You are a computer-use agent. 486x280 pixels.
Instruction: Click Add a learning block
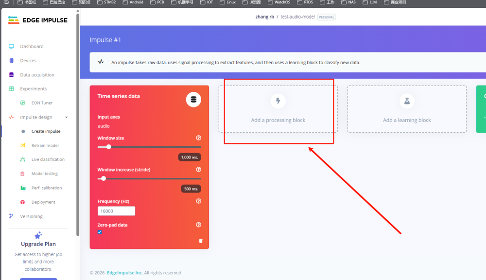pyautogui.click(x=407, y=120)
